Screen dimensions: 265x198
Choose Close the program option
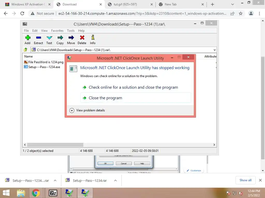[x=136, y=98]
